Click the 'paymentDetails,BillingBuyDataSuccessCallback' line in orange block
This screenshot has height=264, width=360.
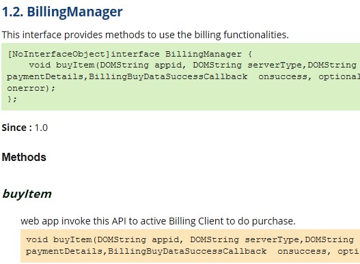coord(193,252)
